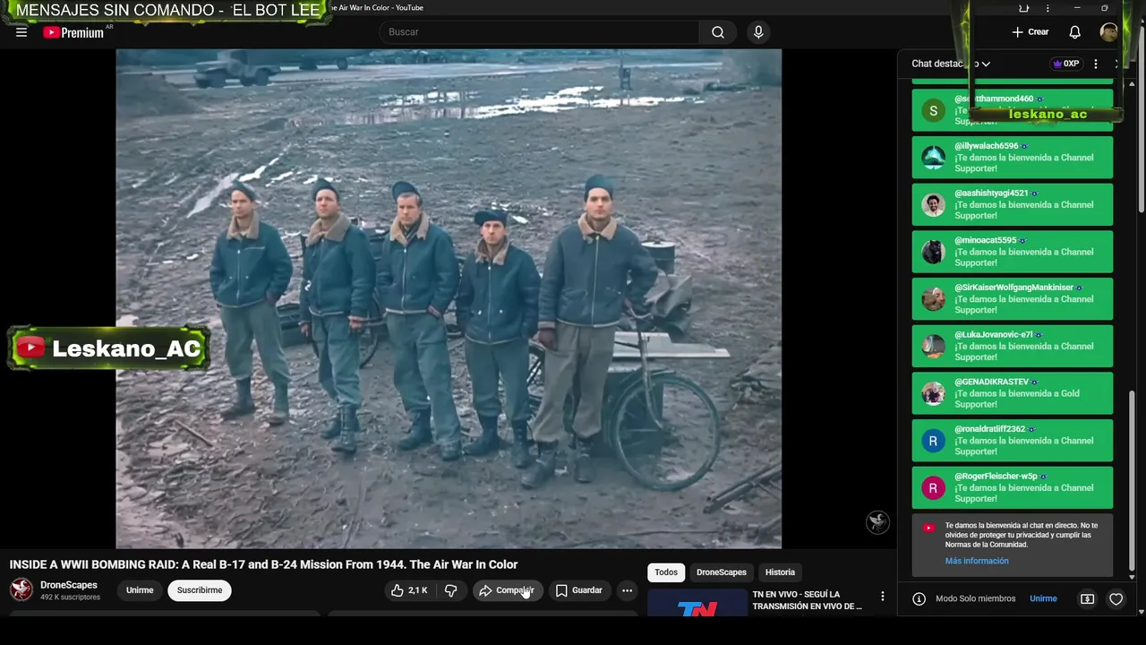Open more actions ellipsis below video
Screen dimensions: 1146x645
[x=627, y=590]
